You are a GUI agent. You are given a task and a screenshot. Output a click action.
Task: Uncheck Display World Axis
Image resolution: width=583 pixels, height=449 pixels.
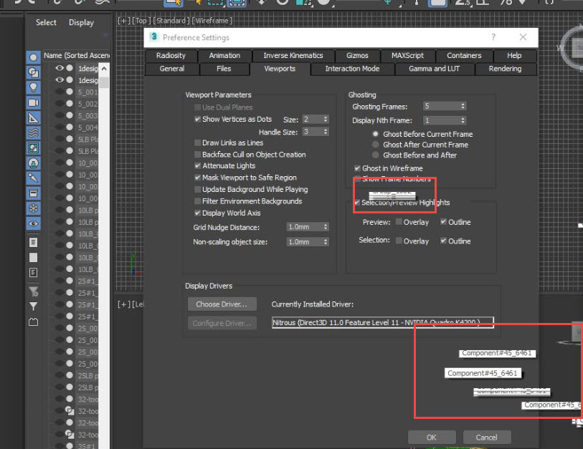click(x=197, y=213)
